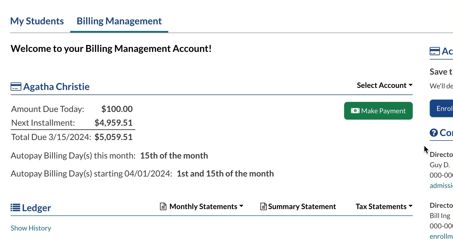Open the Summary Statement link
This screenshot has width=453, height=244.
click(x=302, y=206)
